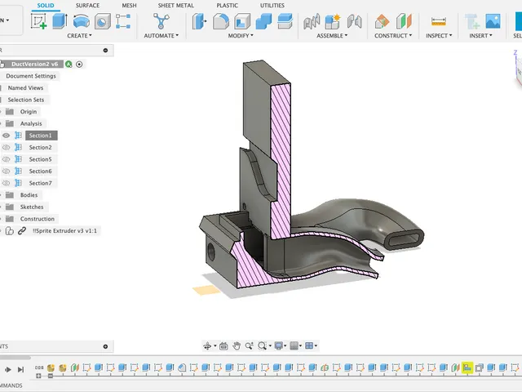Show Section6 using its eye icon
The width and height of the screenshot is (522, 392).
coord(6,171)
